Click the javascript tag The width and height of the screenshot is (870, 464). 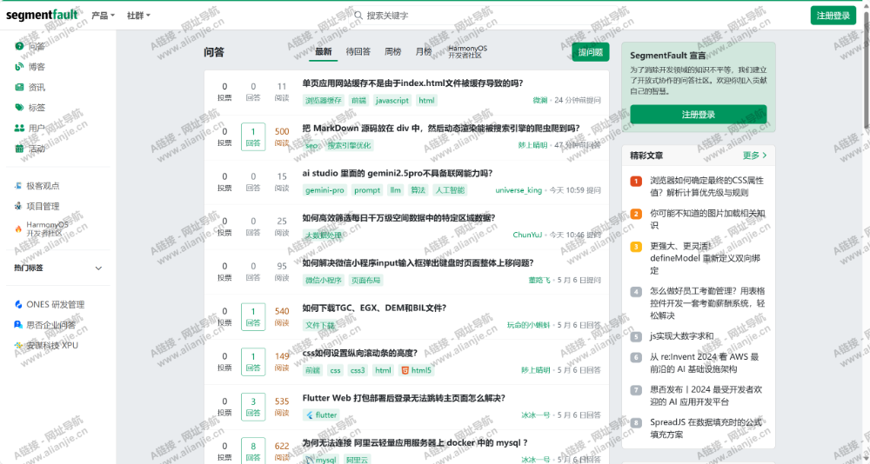coord(392,100)
